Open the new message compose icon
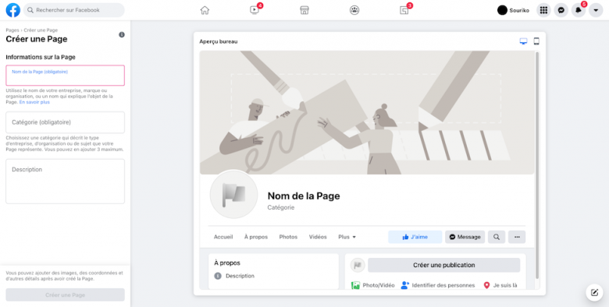The height and width of the screenshot is (307, 609). point(594,293)
